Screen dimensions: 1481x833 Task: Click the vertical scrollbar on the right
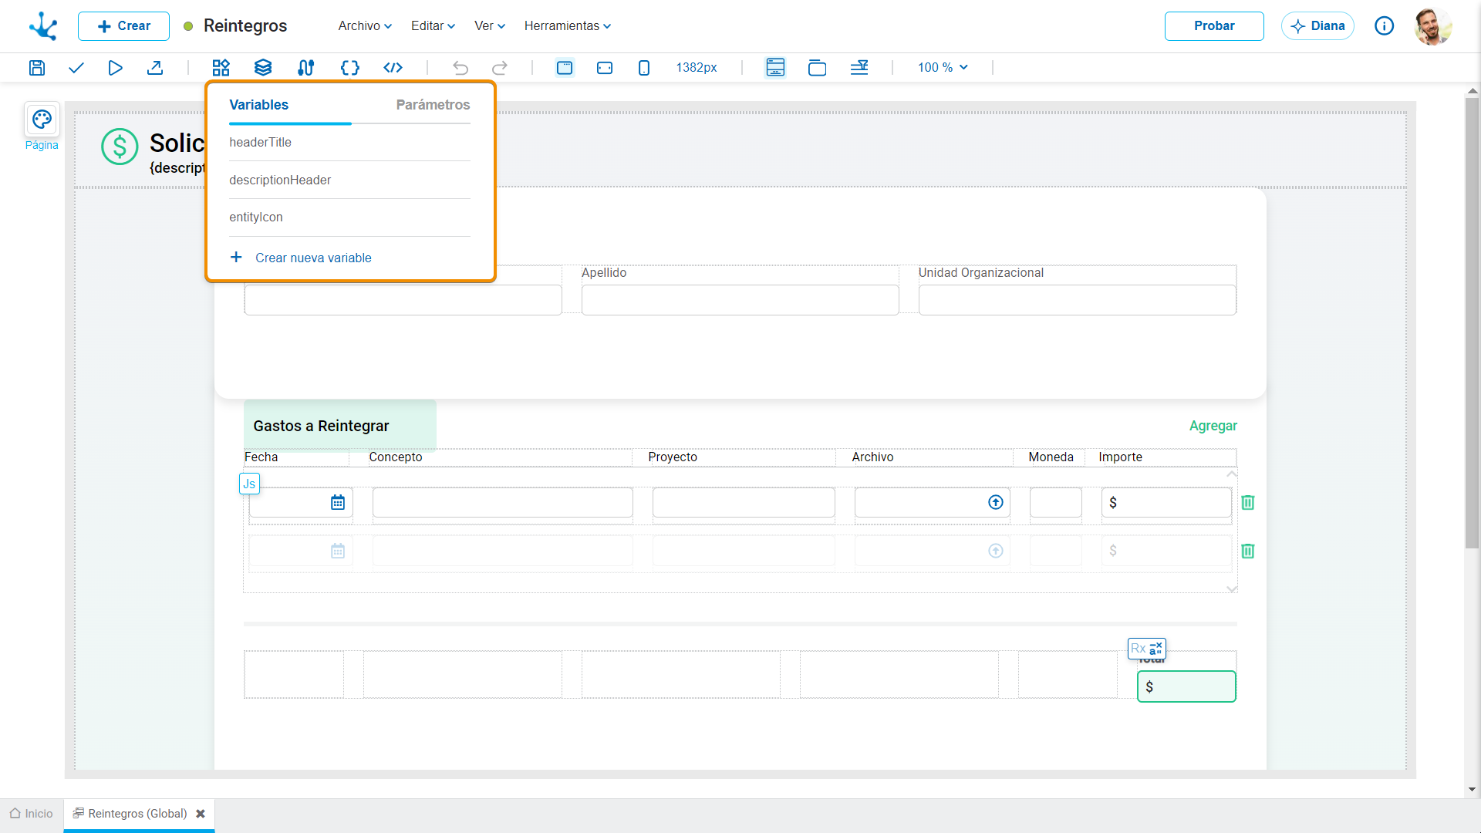tap(1472, 324)
